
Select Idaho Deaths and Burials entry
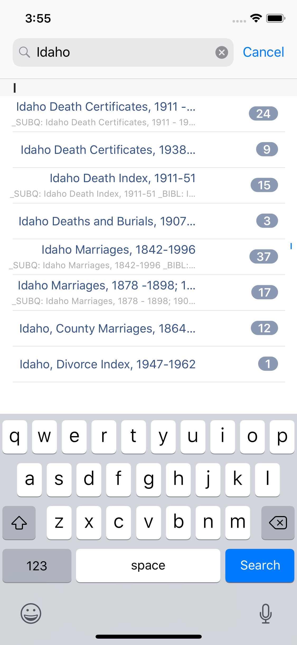click(107, 221)
